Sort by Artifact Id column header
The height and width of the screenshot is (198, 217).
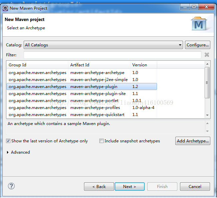[99, 65]
